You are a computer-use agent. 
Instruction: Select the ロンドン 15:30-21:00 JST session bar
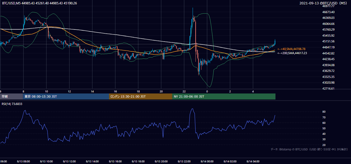[x=141, y=96]
